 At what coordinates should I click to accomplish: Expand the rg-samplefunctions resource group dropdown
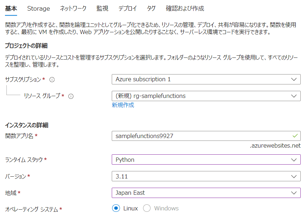point(206,96)
